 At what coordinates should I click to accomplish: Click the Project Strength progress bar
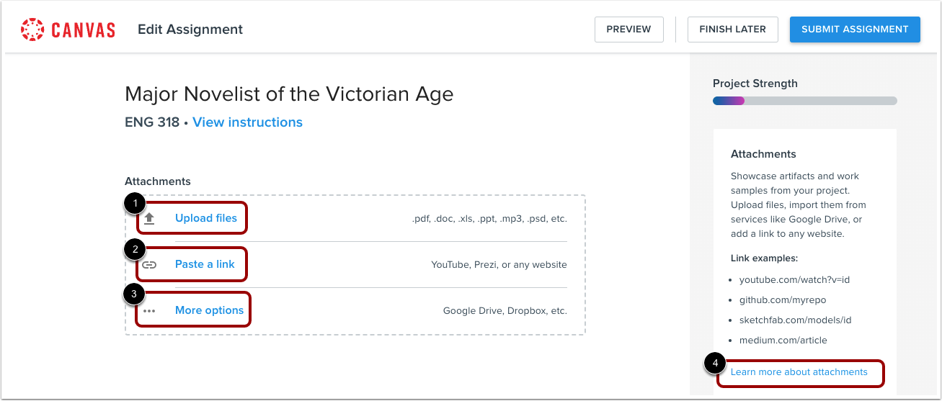tap(804, 102)
